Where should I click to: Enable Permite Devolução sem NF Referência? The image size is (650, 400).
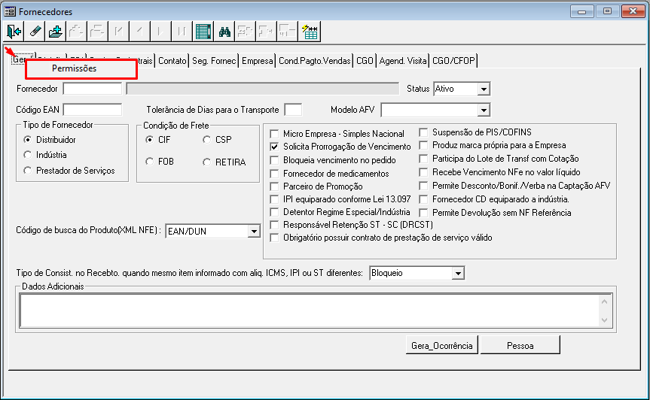[423, 213]
